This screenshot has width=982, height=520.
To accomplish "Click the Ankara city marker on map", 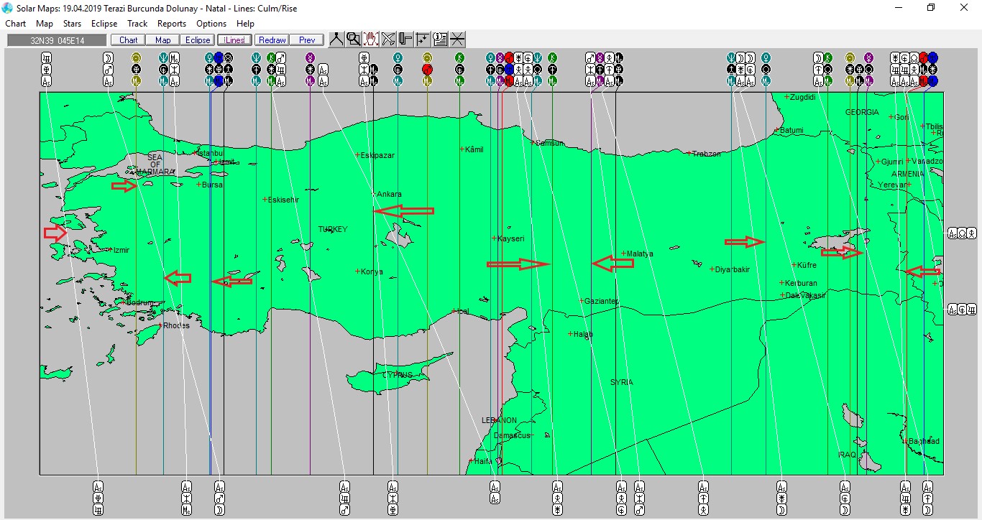I will click(x=373, y=194).
